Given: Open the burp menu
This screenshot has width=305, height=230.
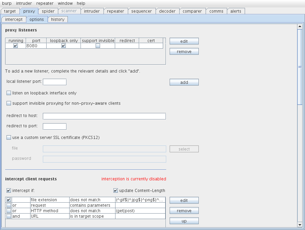Looking at the screenshot, I should tap(7, 3).
